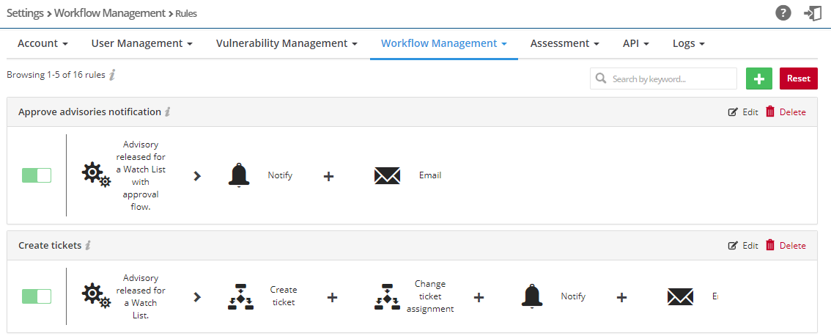This screenshot has width=831, height=336.
Task: Click the Change ticket assignment icon
Action: [387, 296]
